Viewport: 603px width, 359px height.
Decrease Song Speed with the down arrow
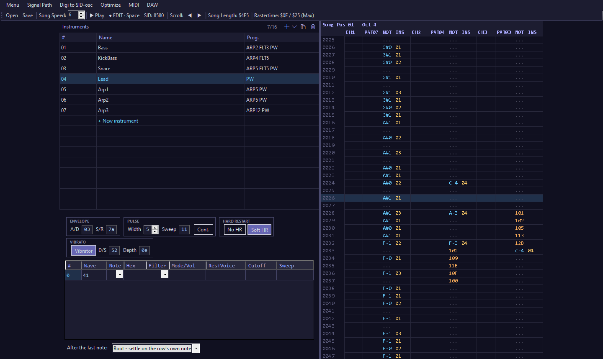click(81, 18)
